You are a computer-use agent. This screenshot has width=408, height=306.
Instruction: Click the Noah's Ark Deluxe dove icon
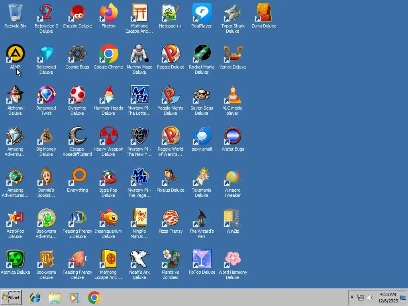click(x=139, y=259)
